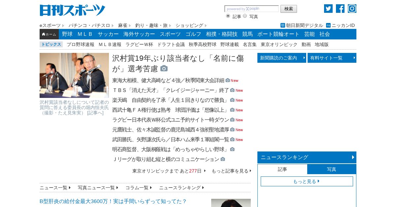Open ＭＬＢ速報 topic link
Screen dimensions: 396x207
click(x=110, y=44)
